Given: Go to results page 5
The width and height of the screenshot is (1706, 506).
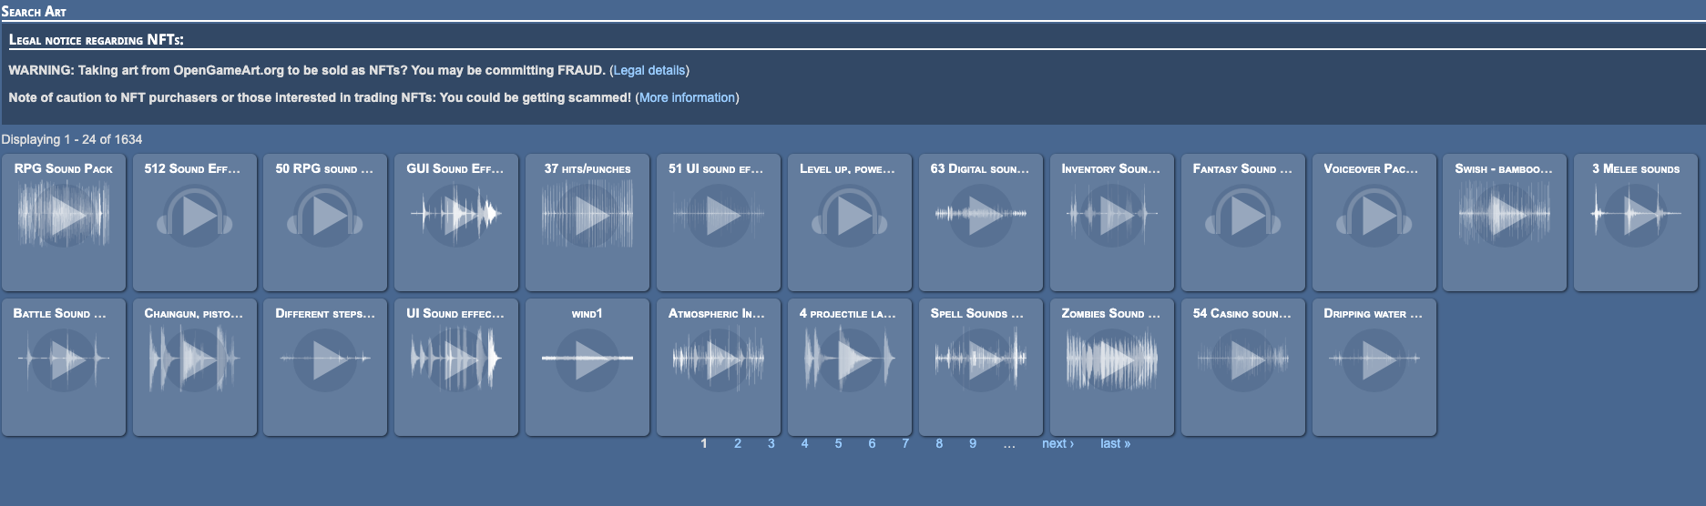Looking at the screenshot, I should (x=838, y=443).
